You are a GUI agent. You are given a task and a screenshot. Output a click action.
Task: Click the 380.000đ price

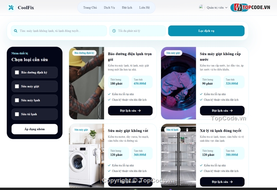pos(232,155)
